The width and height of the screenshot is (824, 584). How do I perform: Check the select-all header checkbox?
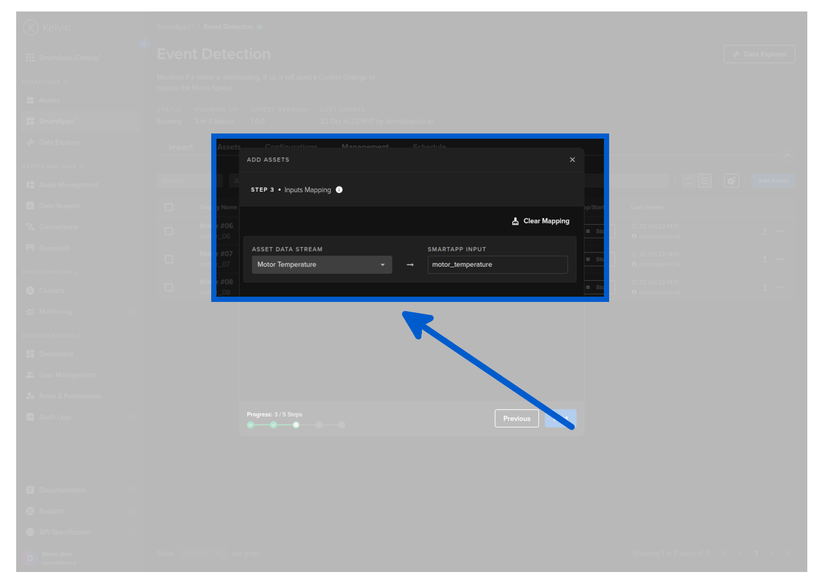(169, 207)
